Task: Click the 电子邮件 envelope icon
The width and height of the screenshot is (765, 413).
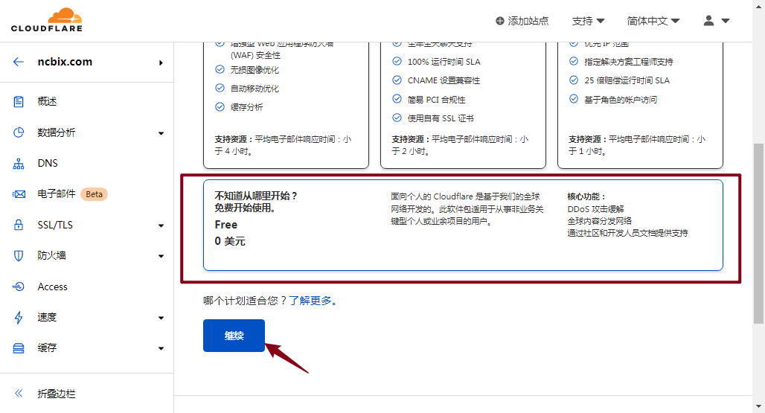Action: (19, 194)
